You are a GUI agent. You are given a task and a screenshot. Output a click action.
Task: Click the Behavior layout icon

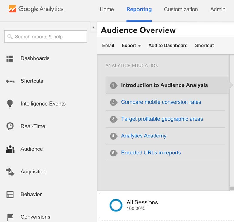click(10, 195)
